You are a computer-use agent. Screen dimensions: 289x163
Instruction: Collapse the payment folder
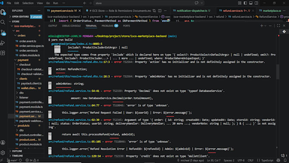(x=23, y=60)
